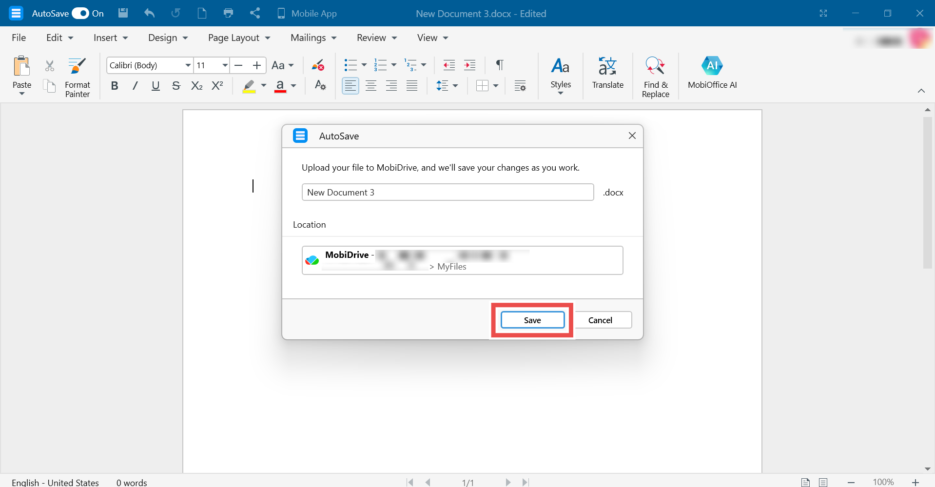The height and width of the screenshot is (487, 935).
Task: Cut the selection with scissors icon
Action: click(50, 65)
